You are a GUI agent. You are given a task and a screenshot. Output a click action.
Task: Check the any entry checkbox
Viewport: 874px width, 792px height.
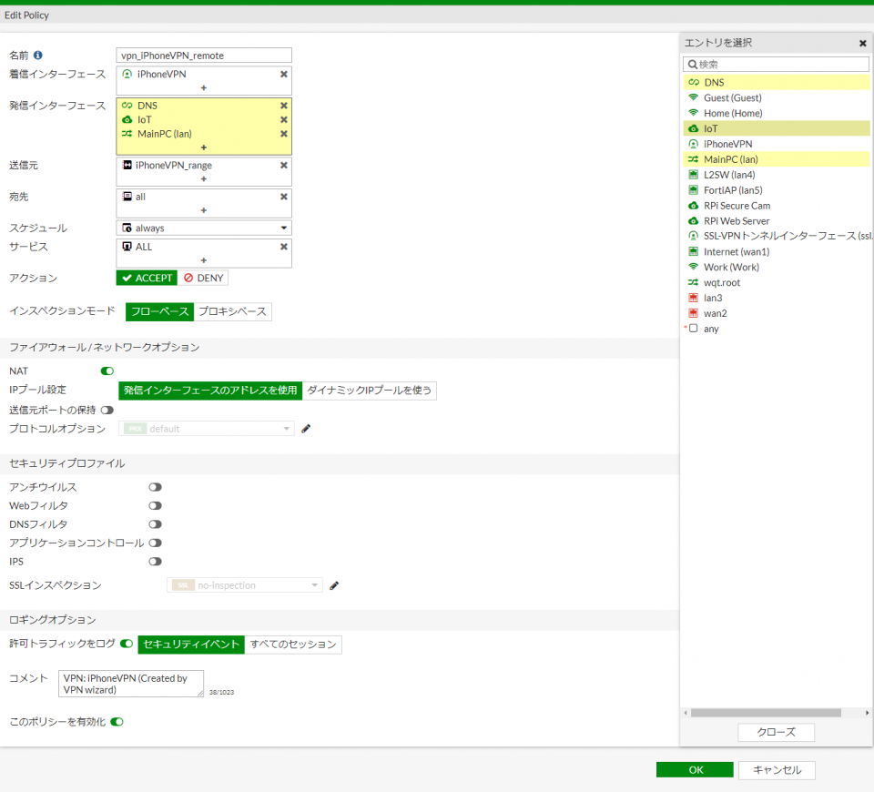[x=694, y=329]
